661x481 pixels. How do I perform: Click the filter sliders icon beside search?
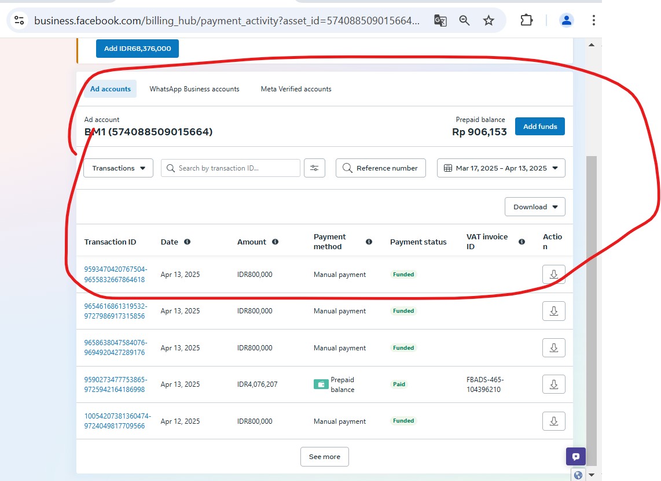pos(314,168)
